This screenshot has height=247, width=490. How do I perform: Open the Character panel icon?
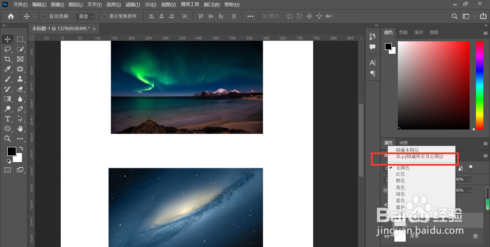373,63
